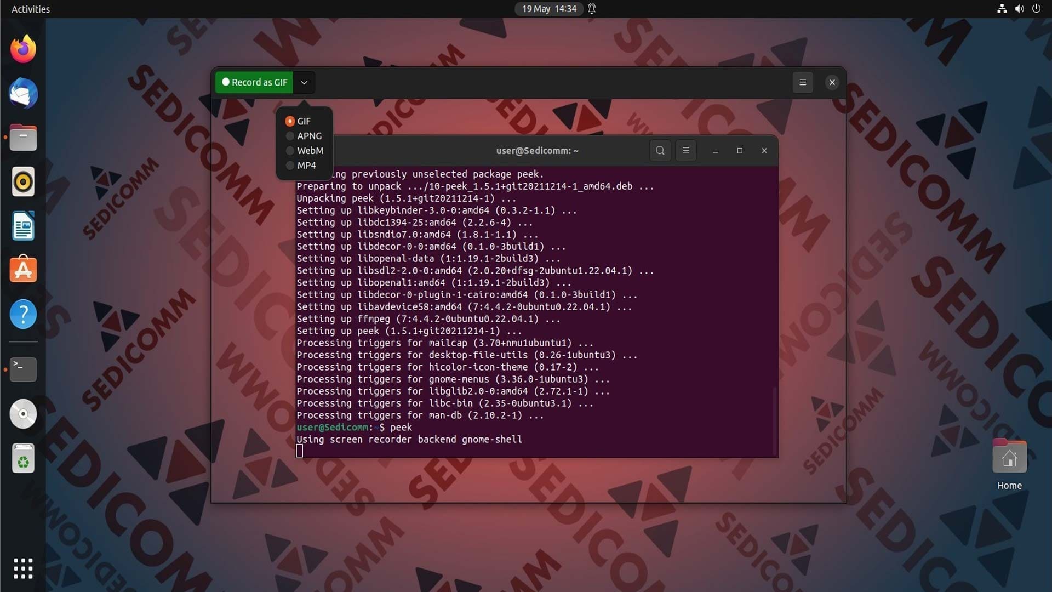
Task: Open the terminal hamburger menu
Action: coord(685,151)
